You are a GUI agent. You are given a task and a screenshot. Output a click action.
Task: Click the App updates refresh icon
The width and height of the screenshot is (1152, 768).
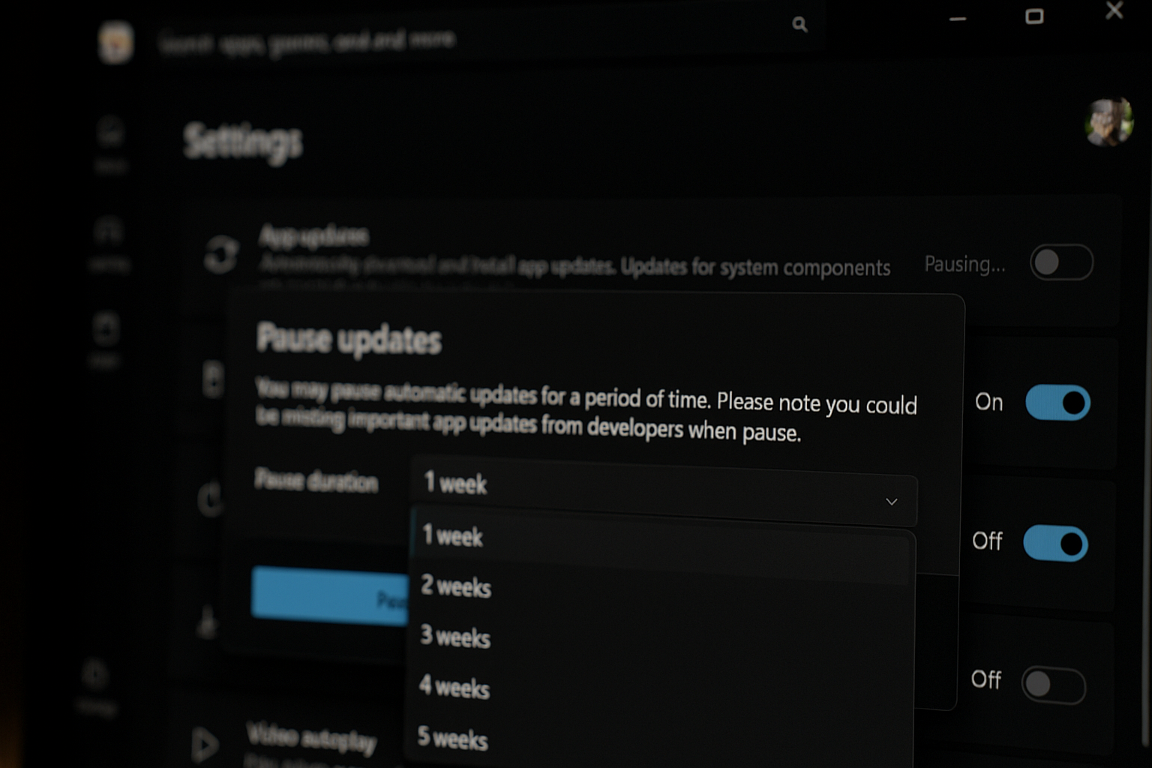point(221,254)
